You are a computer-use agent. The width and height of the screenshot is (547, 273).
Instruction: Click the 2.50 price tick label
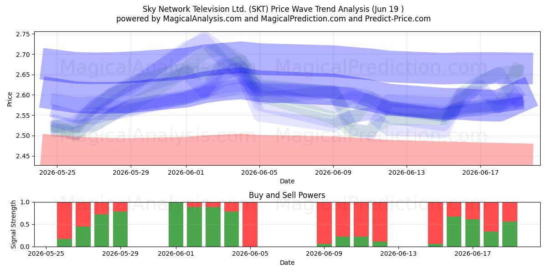(x=23, y=136)
